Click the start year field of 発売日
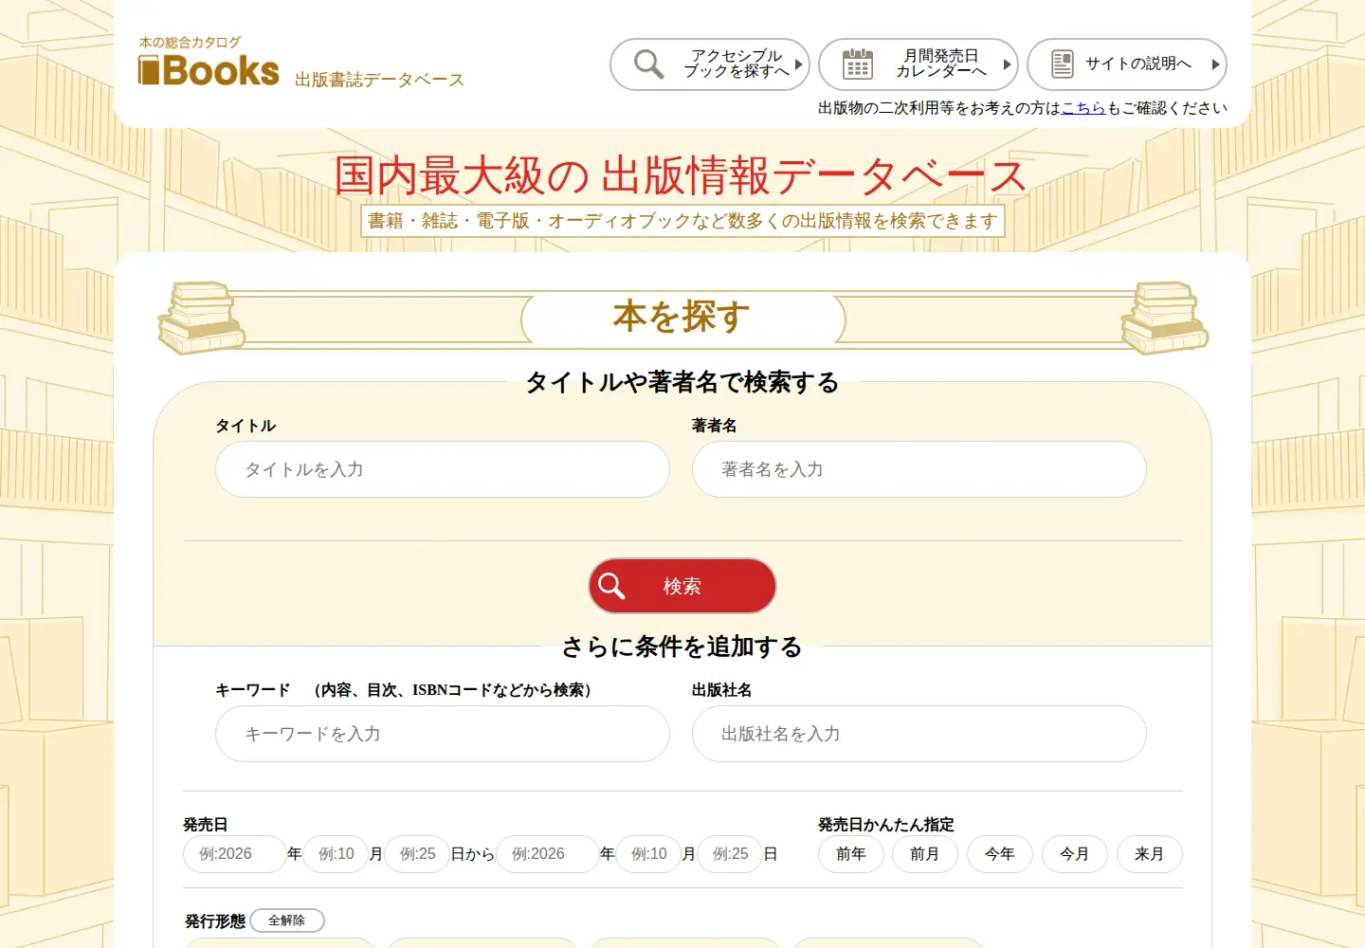The height and width of the screenshot is (948, 1365). pyautogui.click(x=235, y=854)
